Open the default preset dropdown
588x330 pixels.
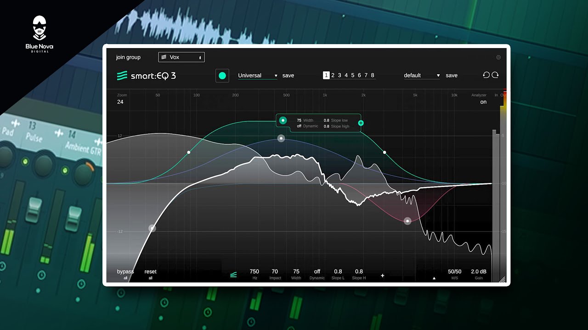click(422, 76)
